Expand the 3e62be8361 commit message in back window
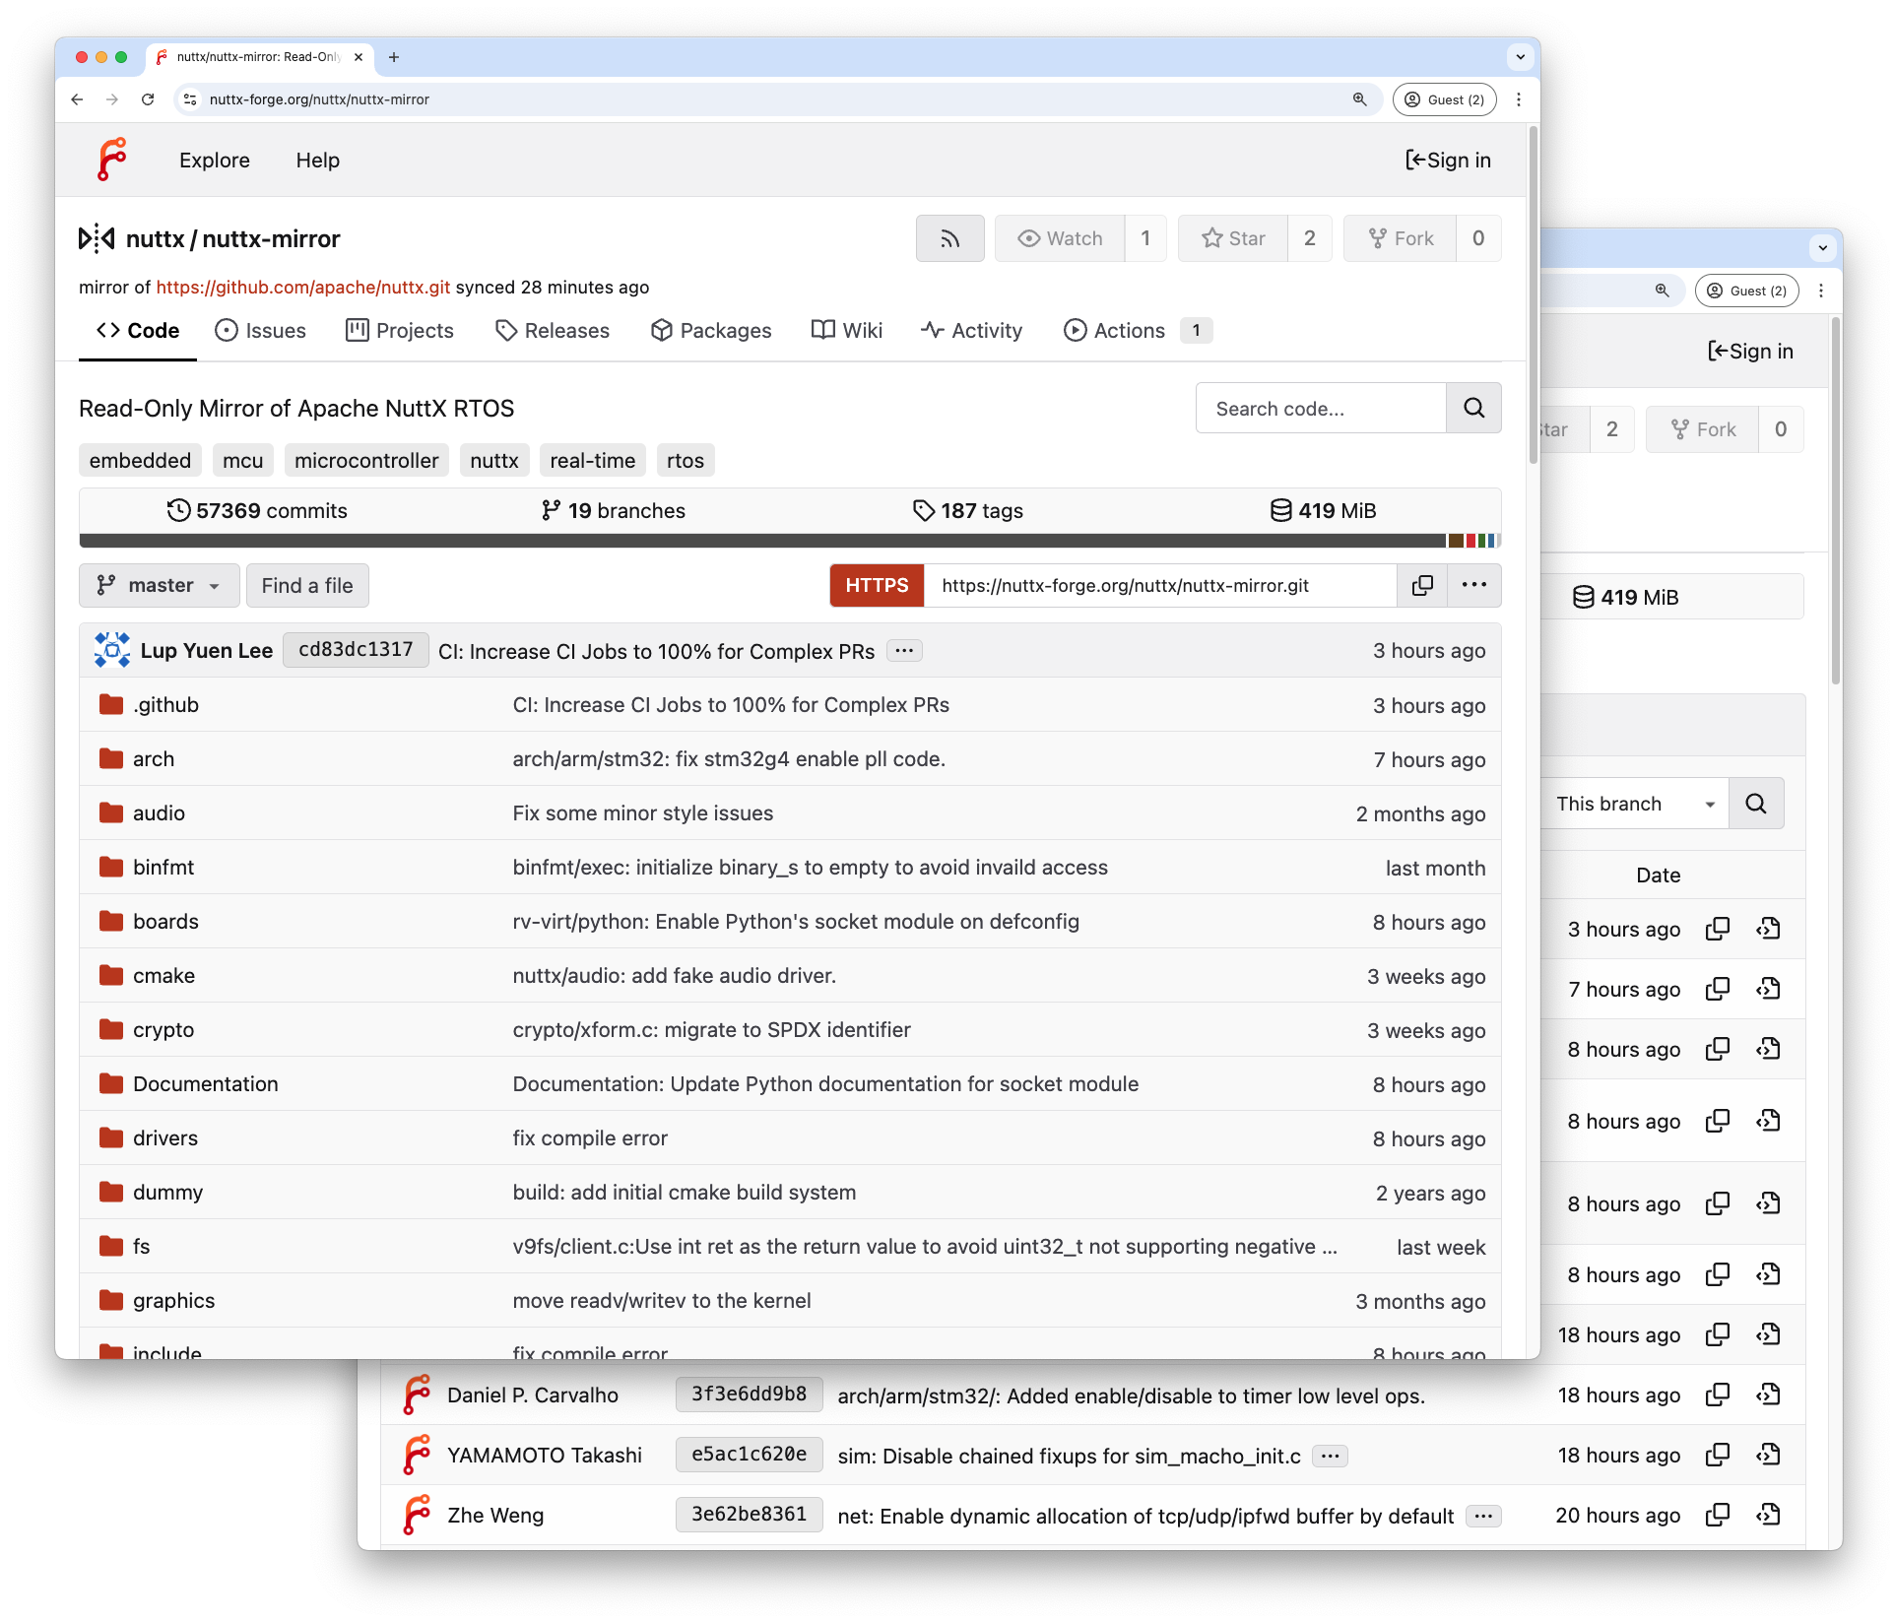 pyautogui.click(x=1483, y=1516)
